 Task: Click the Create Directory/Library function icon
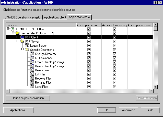pyautogui.click(x=32, y=62)
